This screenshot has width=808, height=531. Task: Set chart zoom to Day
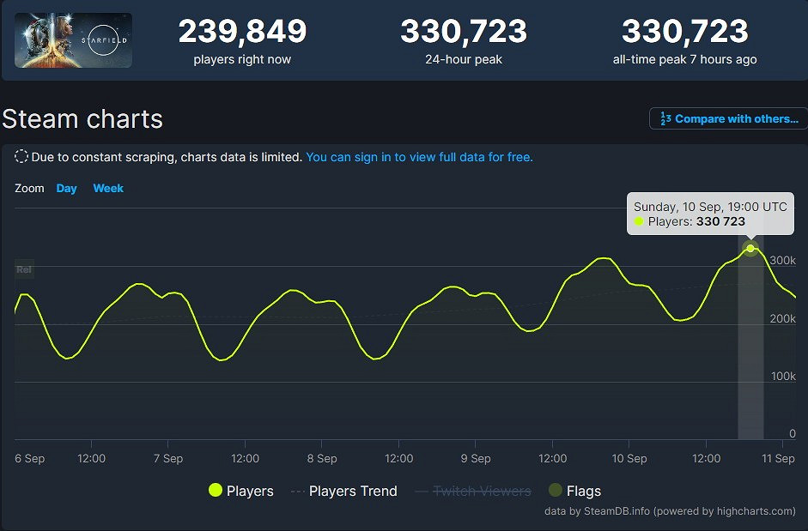[x=66, y=189]
